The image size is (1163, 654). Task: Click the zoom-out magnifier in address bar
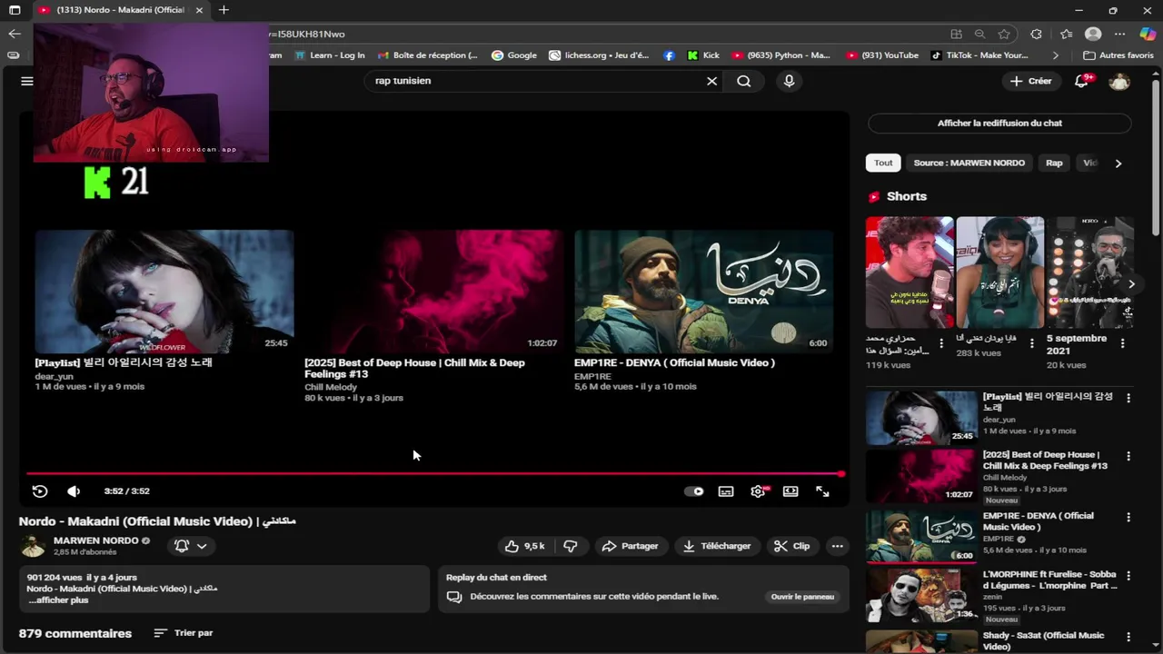click(979, 34)
